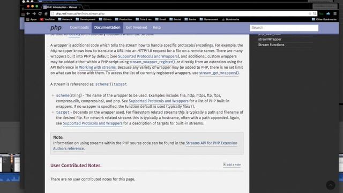Click the php logo
The image size is (343, 193).
(56, 27)
